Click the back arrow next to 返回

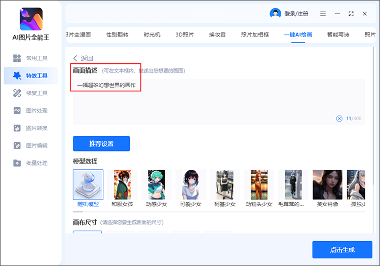tap(75, 58)
